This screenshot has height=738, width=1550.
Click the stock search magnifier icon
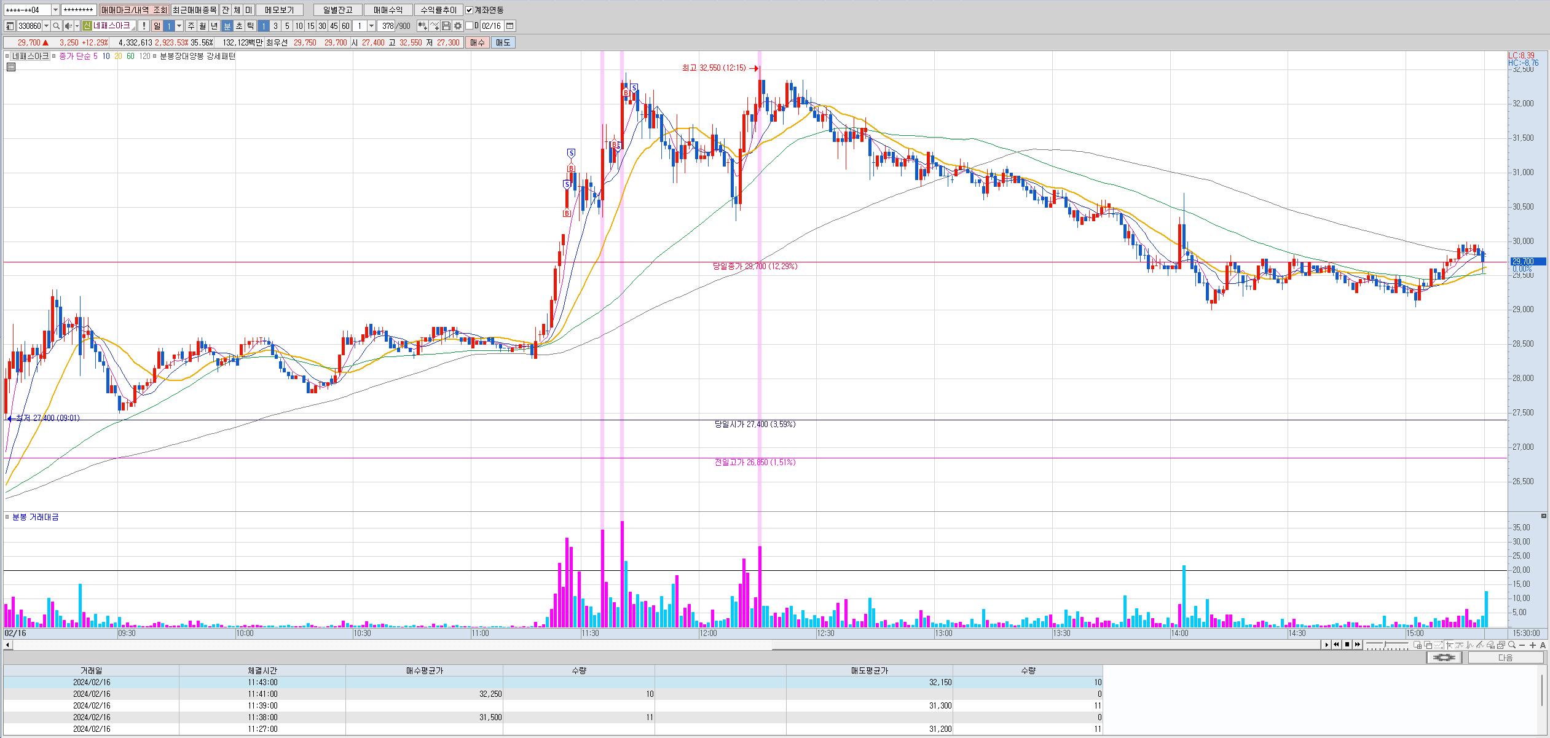click(57, 26)
